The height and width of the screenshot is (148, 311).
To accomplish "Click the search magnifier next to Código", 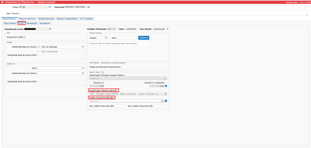I will coord(50,7).
